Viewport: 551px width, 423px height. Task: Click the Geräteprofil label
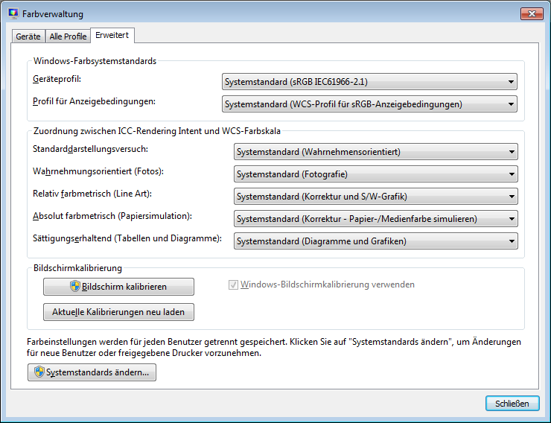57,79
